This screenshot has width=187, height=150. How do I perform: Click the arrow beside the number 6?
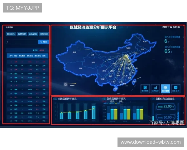pos(169,42)
